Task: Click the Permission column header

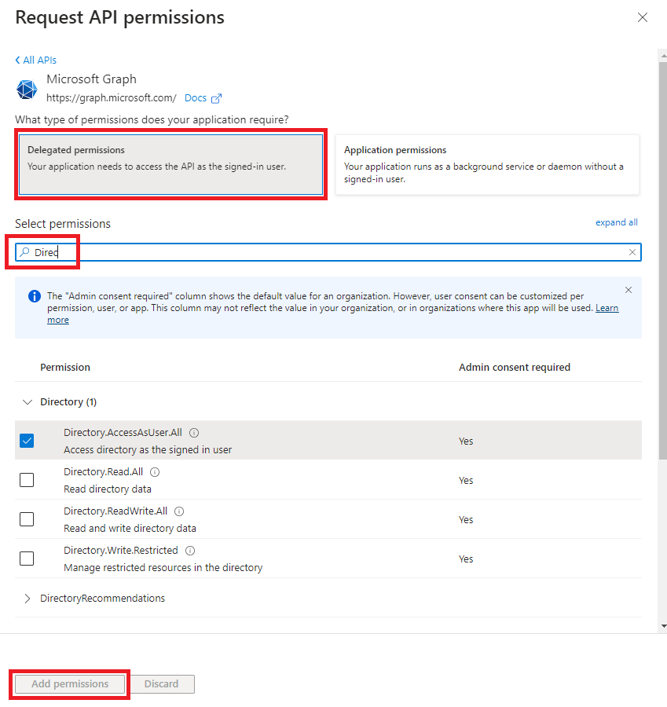Action: tap(65, 368)
